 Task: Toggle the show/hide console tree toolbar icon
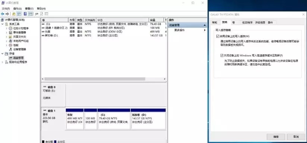coord(19,14)
